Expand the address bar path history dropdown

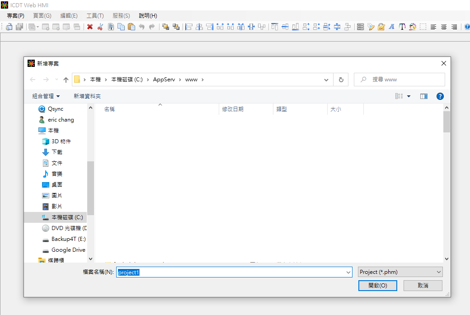(326, 80)
